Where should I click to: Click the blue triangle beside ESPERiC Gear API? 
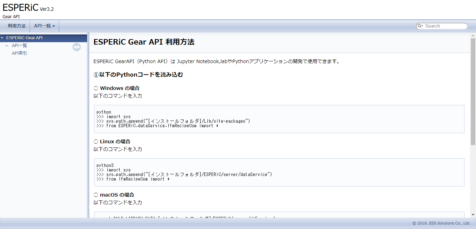pos(3,38)
